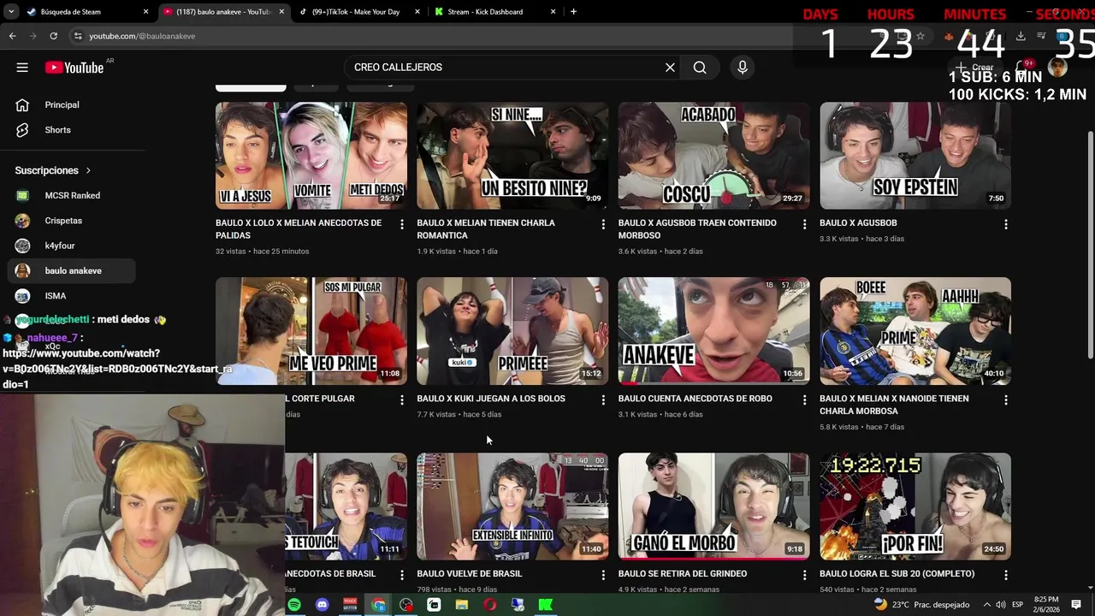Play the SOY EPSTEIN thumbnail video
Viewport: 1095px width, 616px height.
click(x=915, y=156)
